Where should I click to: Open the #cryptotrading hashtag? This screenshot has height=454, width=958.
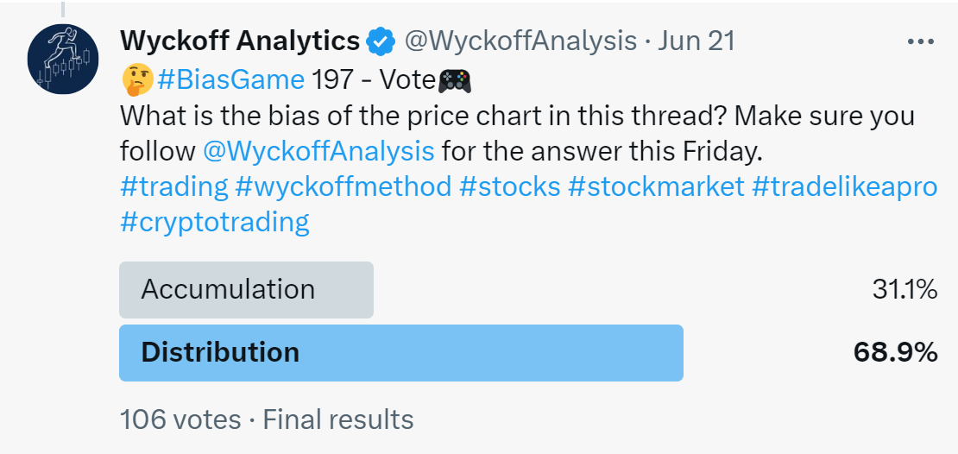pos(215,222)
